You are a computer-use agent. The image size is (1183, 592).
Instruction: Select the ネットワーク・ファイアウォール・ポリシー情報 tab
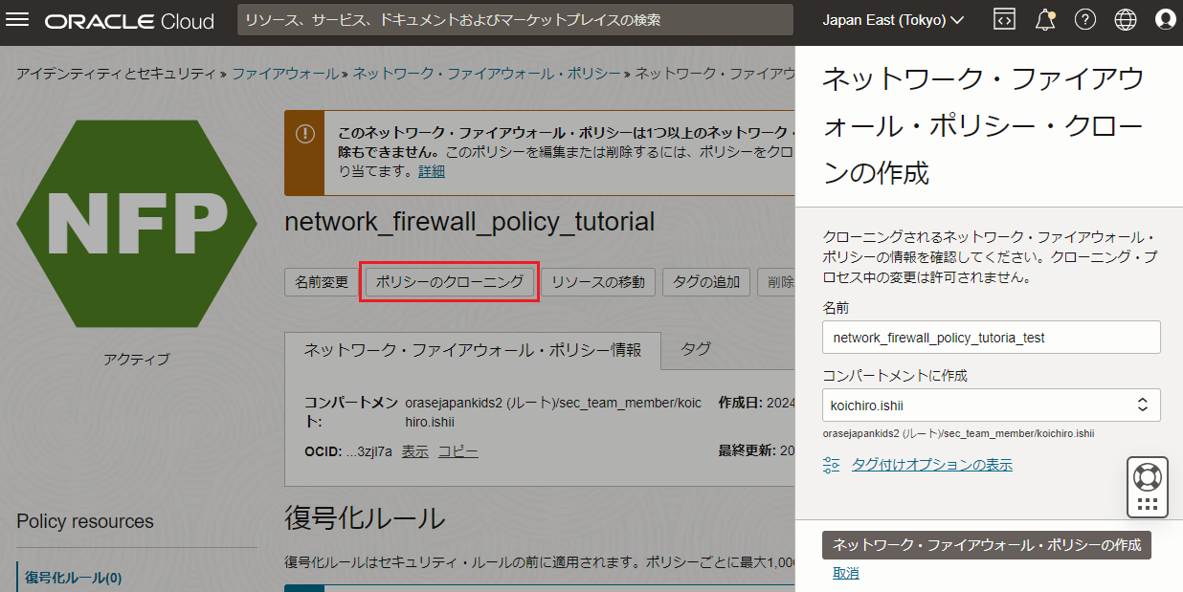click(472, 350)
